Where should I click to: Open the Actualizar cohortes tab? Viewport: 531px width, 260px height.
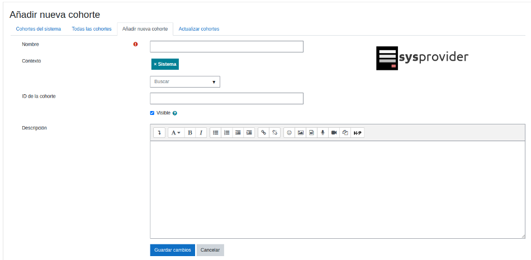(x=199, y=29)
